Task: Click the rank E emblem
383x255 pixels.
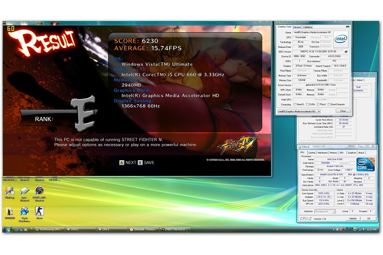Action: [83, 113]
